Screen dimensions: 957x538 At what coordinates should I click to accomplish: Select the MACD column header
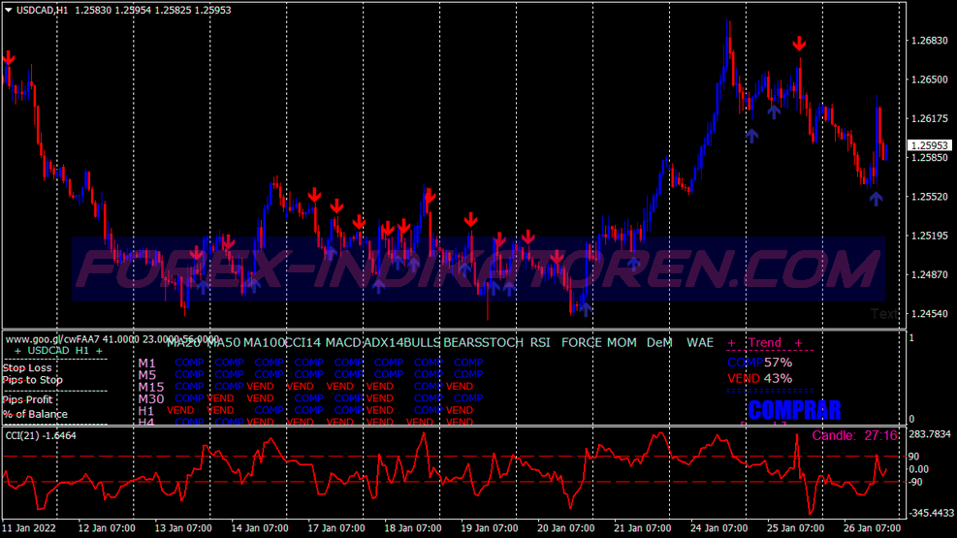(343, 342)
